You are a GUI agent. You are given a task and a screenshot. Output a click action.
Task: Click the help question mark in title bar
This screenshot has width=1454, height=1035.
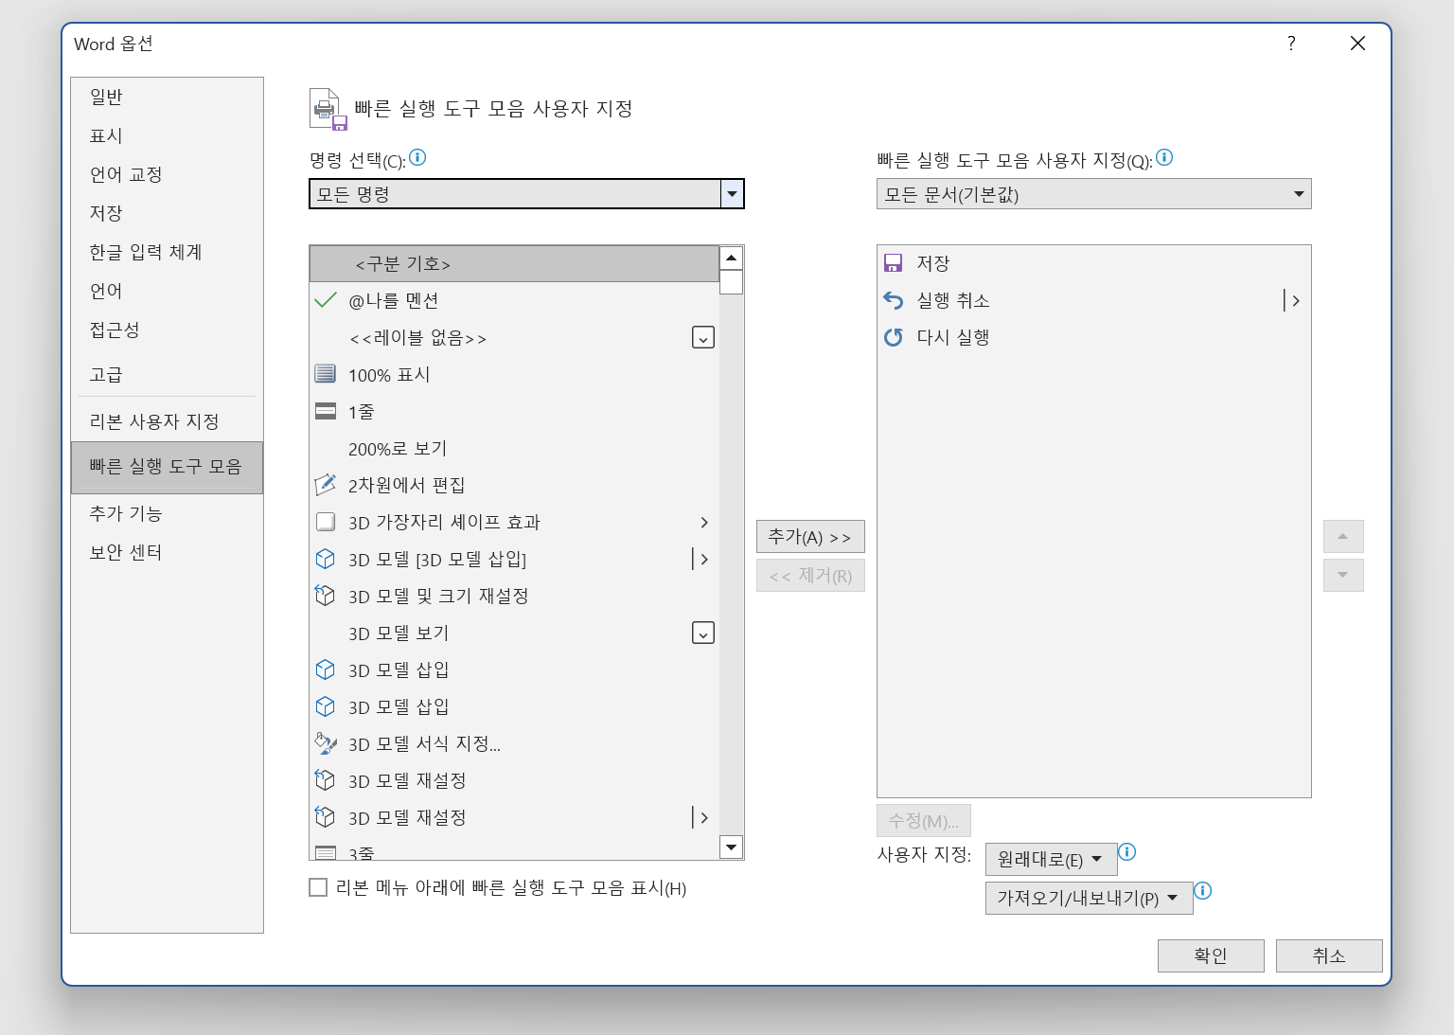1291,44
